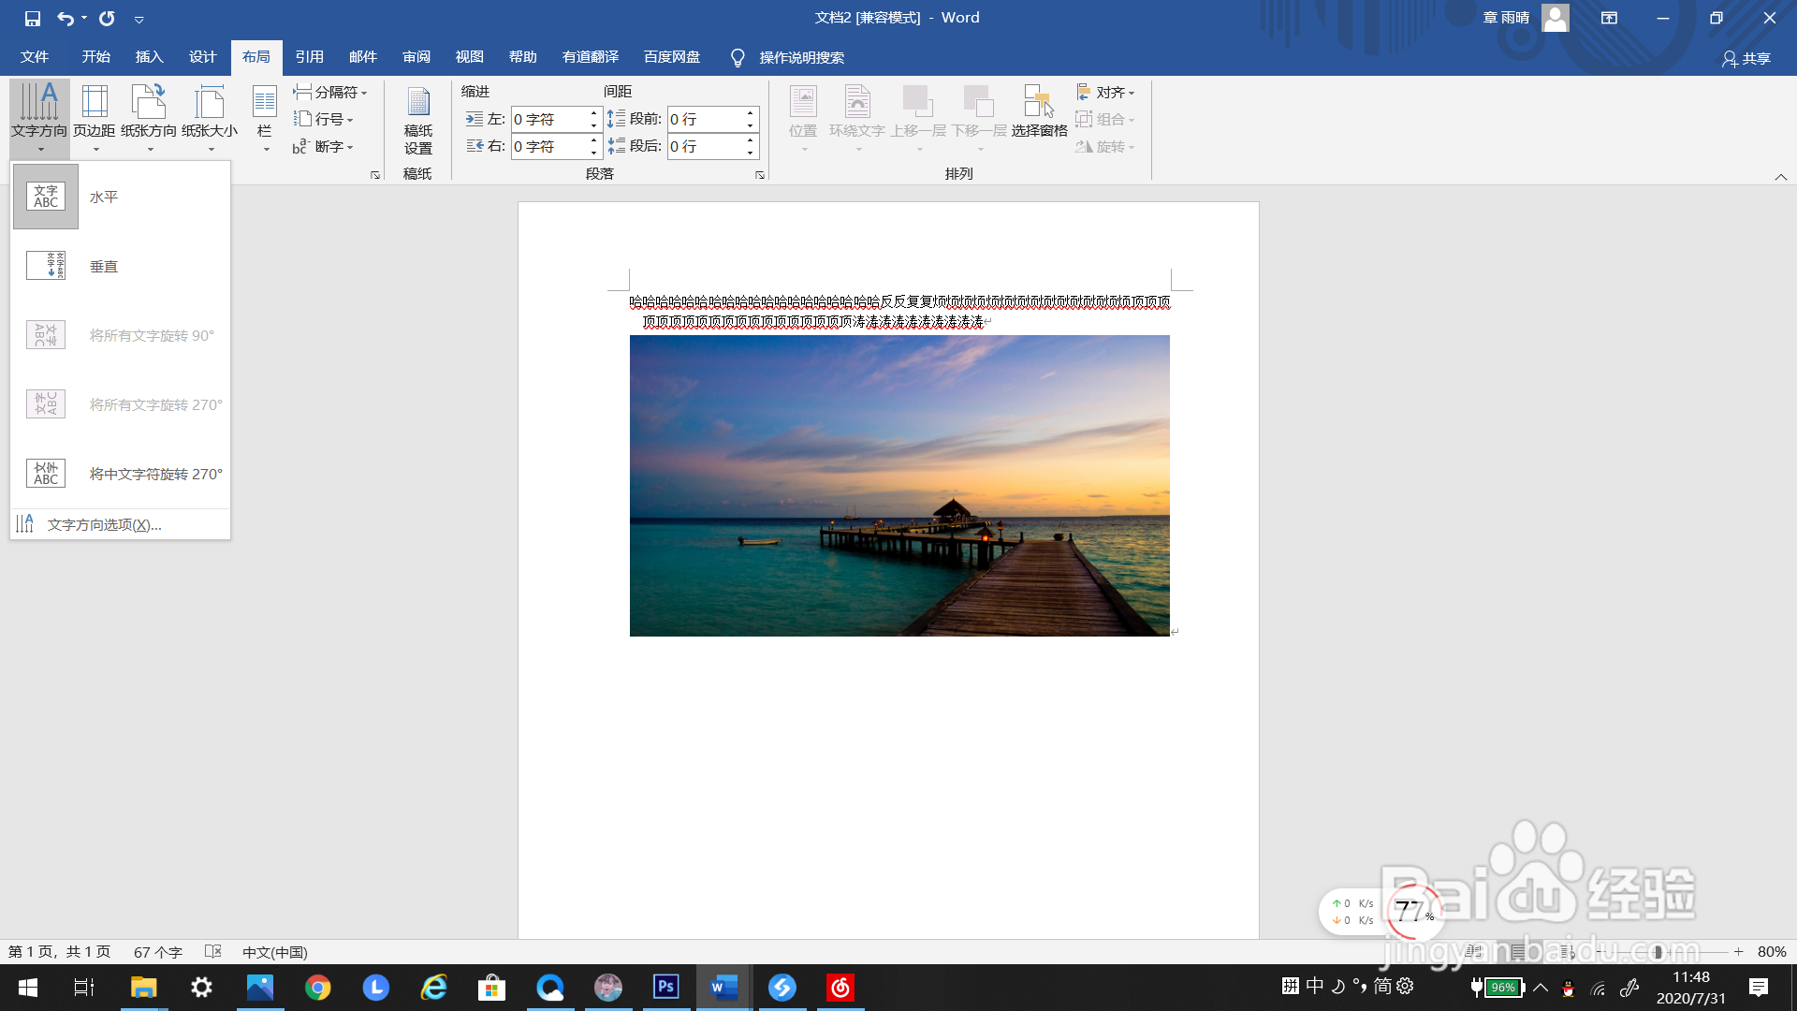Open the paper size (纸张大小) menu

[x=210, y=119]
